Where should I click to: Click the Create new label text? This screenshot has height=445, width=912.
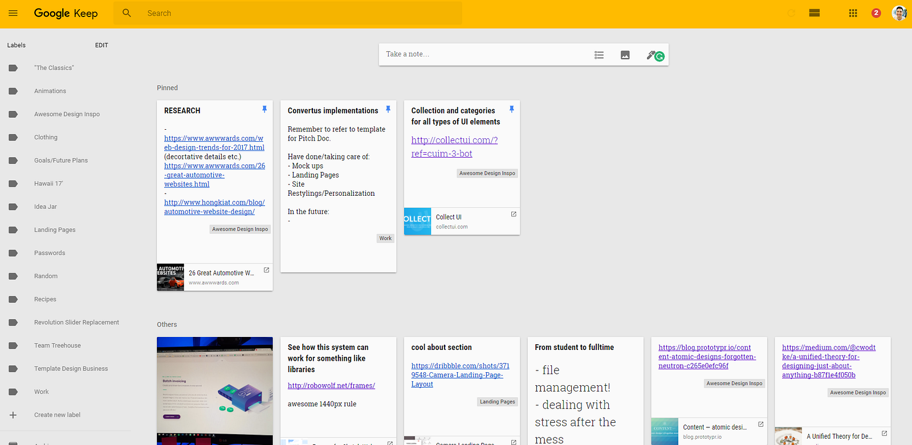57,415
